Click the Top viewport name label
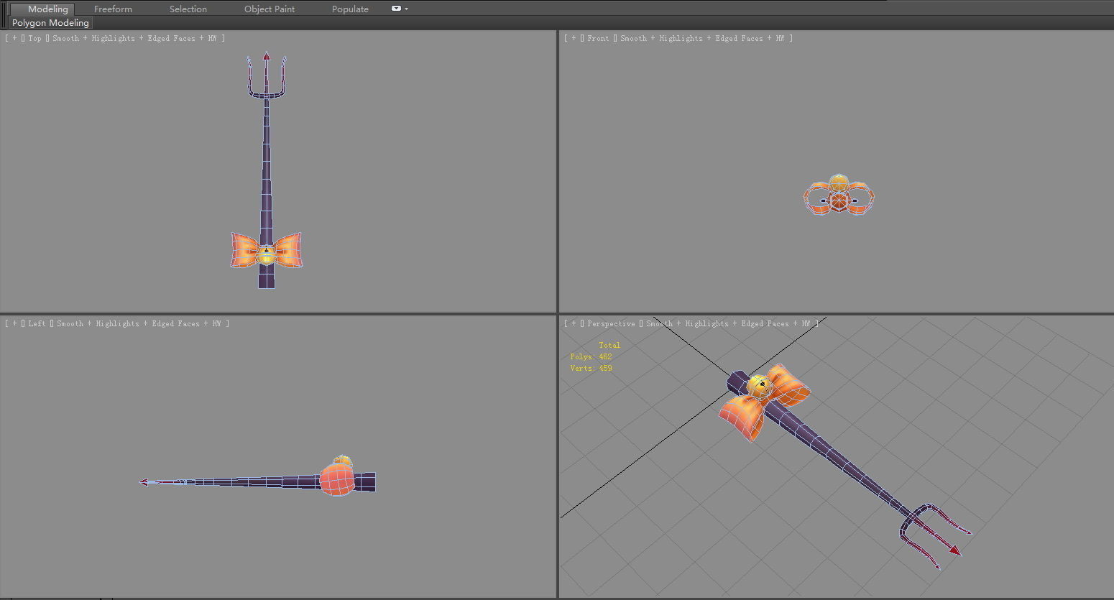This screenshot has height=600, width=1114. [x=34, y=38]
